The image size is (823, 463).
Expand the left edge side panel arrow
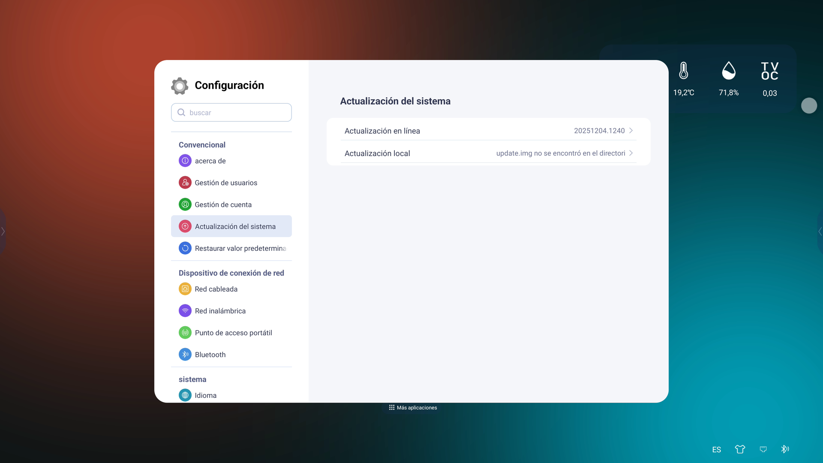click(3, 231)
